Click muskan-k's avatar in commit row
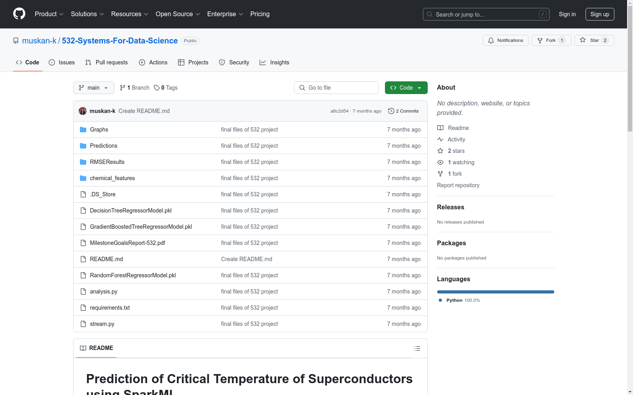633x395 pixels. point(83,111)
